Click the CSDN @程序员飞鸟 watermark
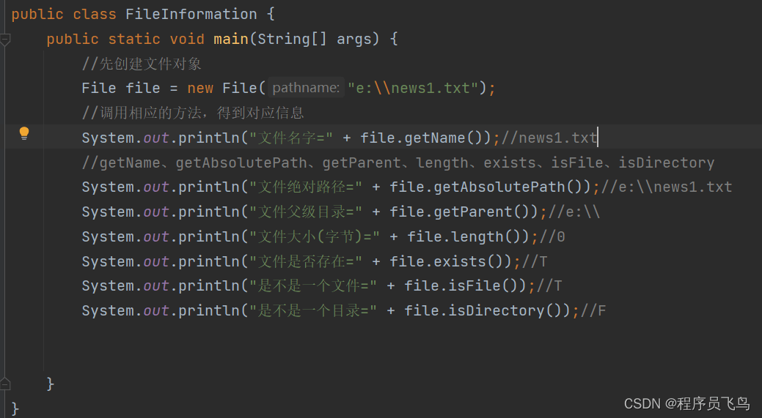Image resolution: width=762 pixels, height=418 pixels. coord(686,403)
